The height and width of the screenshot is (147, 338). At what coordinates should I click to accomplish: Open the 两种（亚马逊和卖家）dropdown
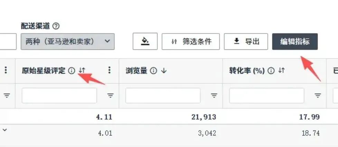[68, 42]
